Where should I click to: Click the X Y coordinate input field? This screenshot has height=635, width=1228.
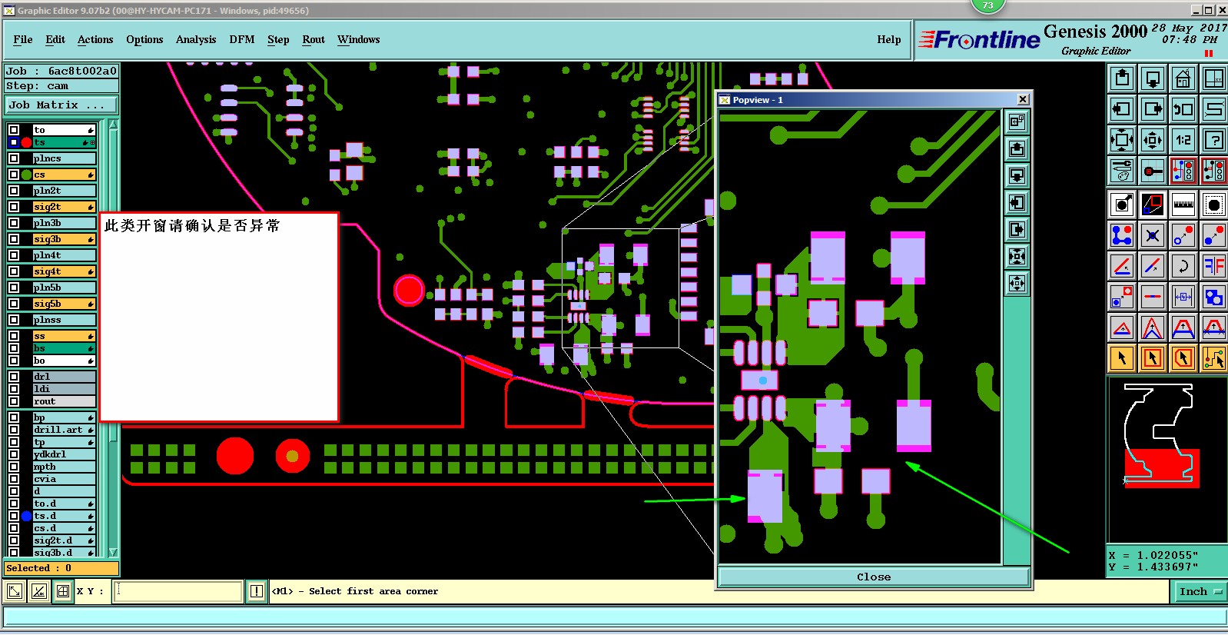(x=178, y=591)
